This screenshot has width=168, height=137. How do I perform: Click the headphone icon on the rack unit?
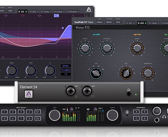[x=164, y=117]
